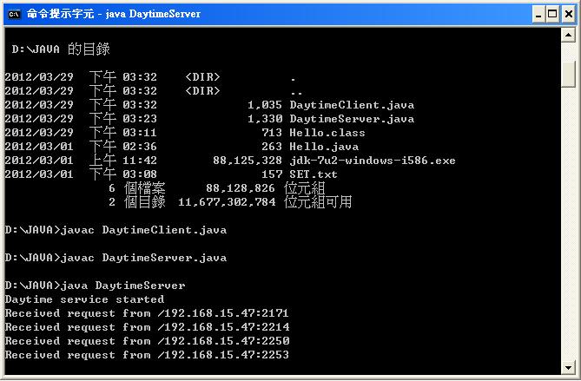Click the time '上午 11:42' in the jdk row
Screen dimensions: 581x381
click(x=123, y=161)
